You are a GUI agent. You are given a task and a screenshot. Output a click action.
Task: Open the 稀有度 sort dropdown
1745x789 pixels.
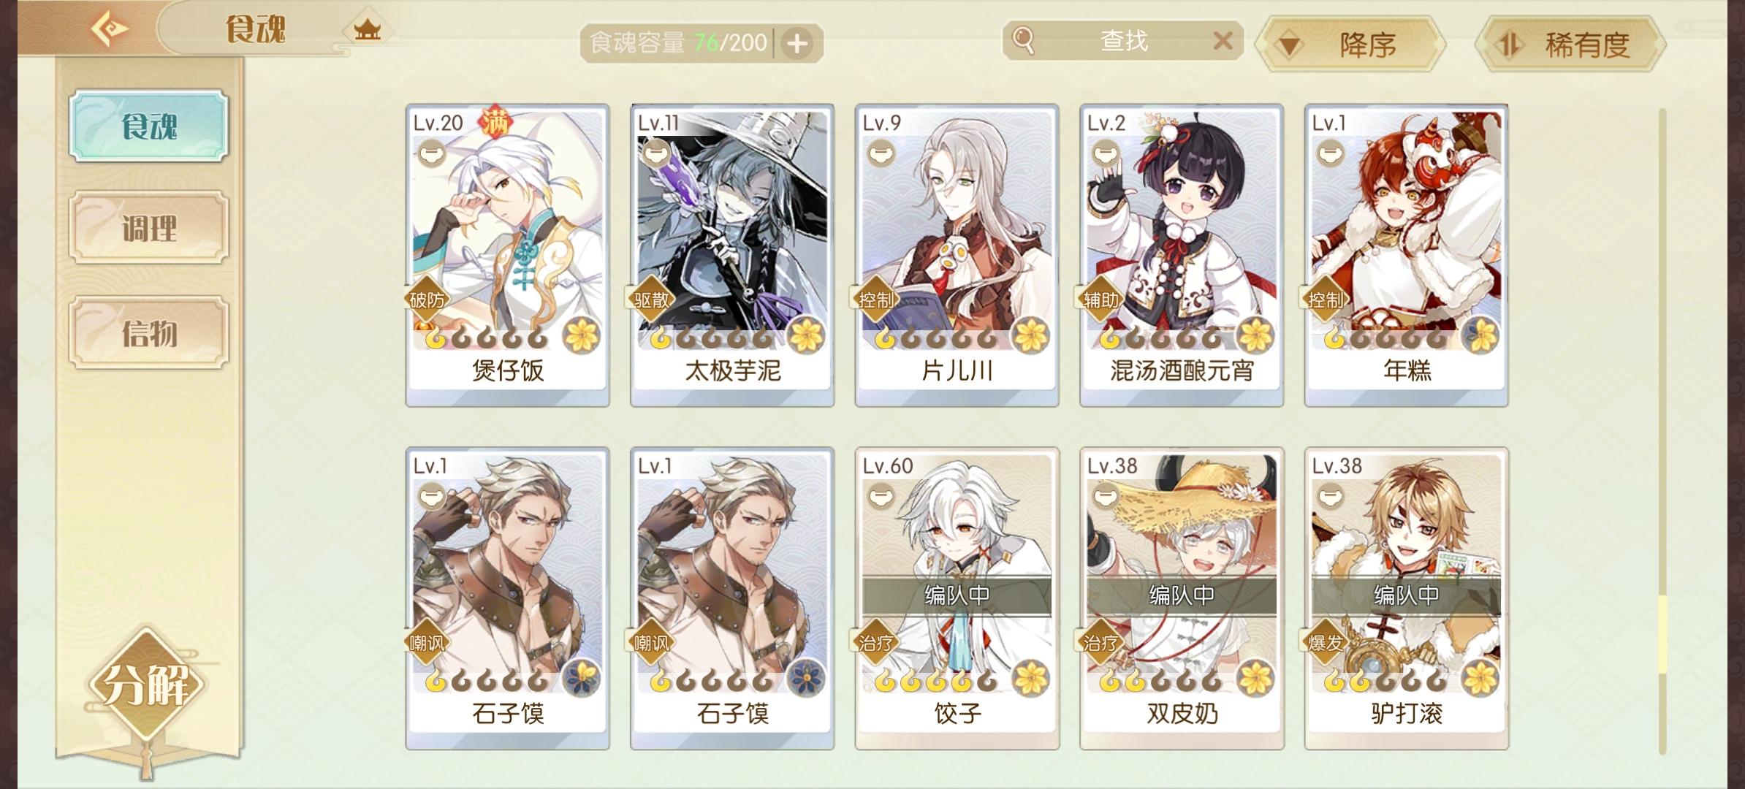tap(1570, 45)
